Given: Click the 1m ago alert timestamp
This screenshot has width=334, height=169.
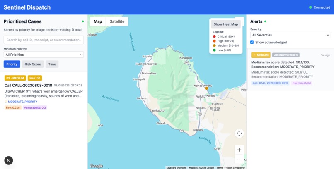Looking at the screenshot, I should 325,55.
